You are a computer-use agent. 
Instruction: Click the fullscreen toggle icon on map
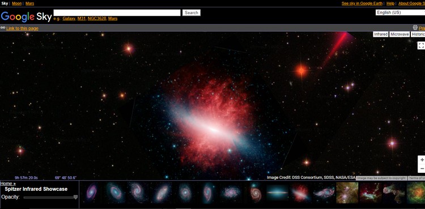[421, 45]
